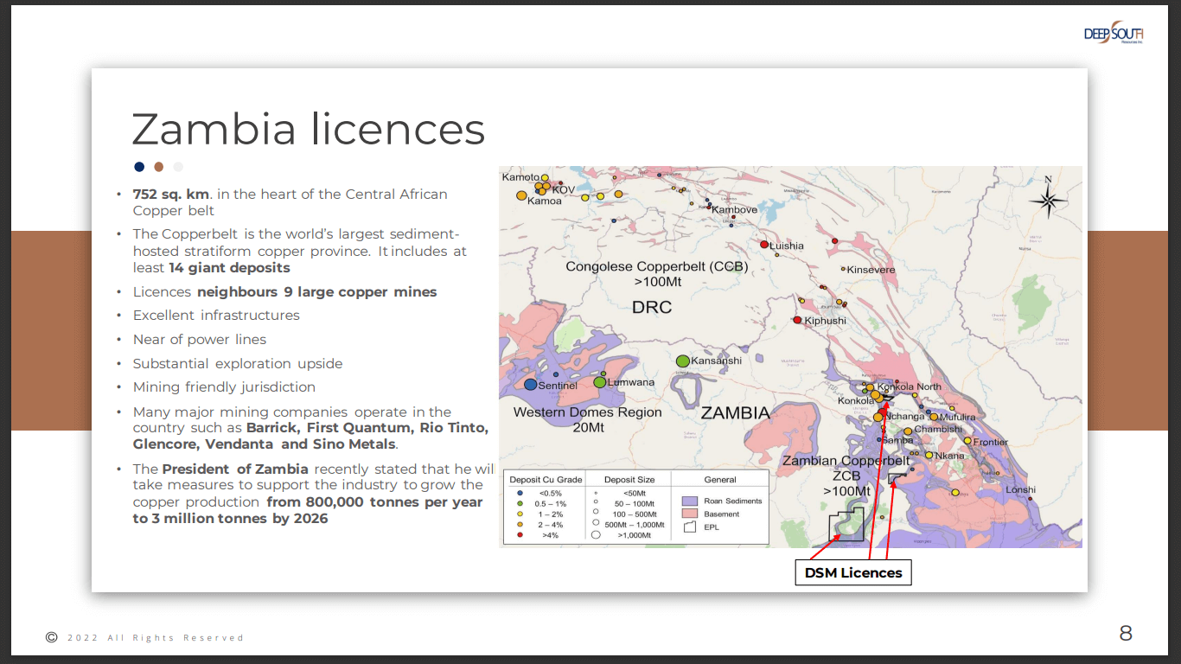Click the green Kansanshi deposit marker
This screenshot has width=1181, height=664.
point(682,360)
